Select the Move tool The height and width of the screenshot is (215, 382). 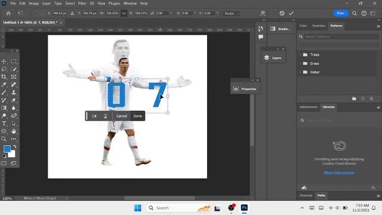4,61
